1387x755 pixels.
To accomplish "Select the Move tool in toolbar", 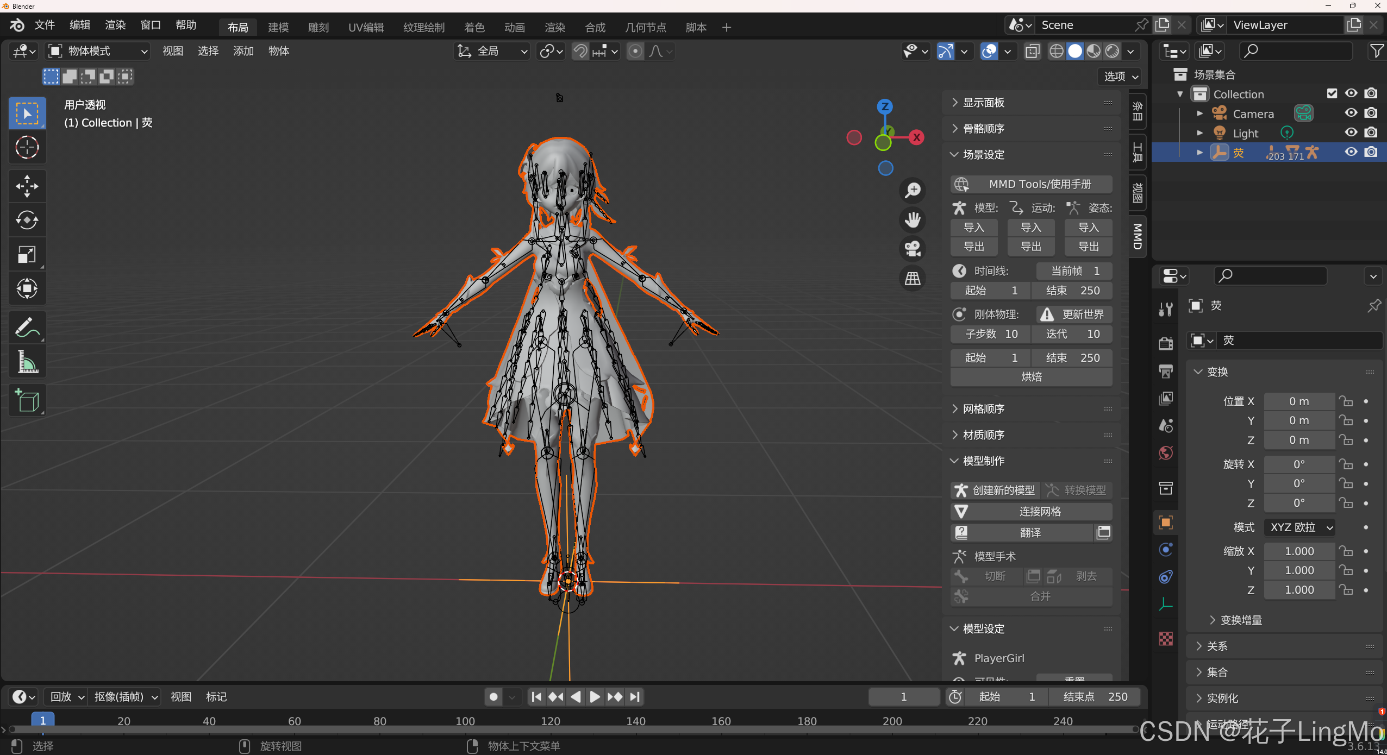I will (x=27, y=186).
